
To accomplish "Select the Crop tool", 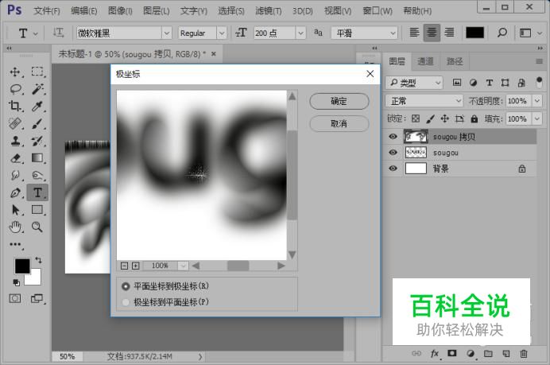I will click(15, 106).
